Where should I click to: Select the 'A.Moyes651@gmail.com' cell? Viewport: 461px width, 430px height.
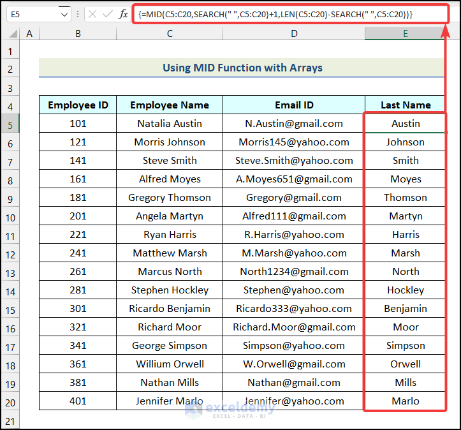tap(294, 179)
